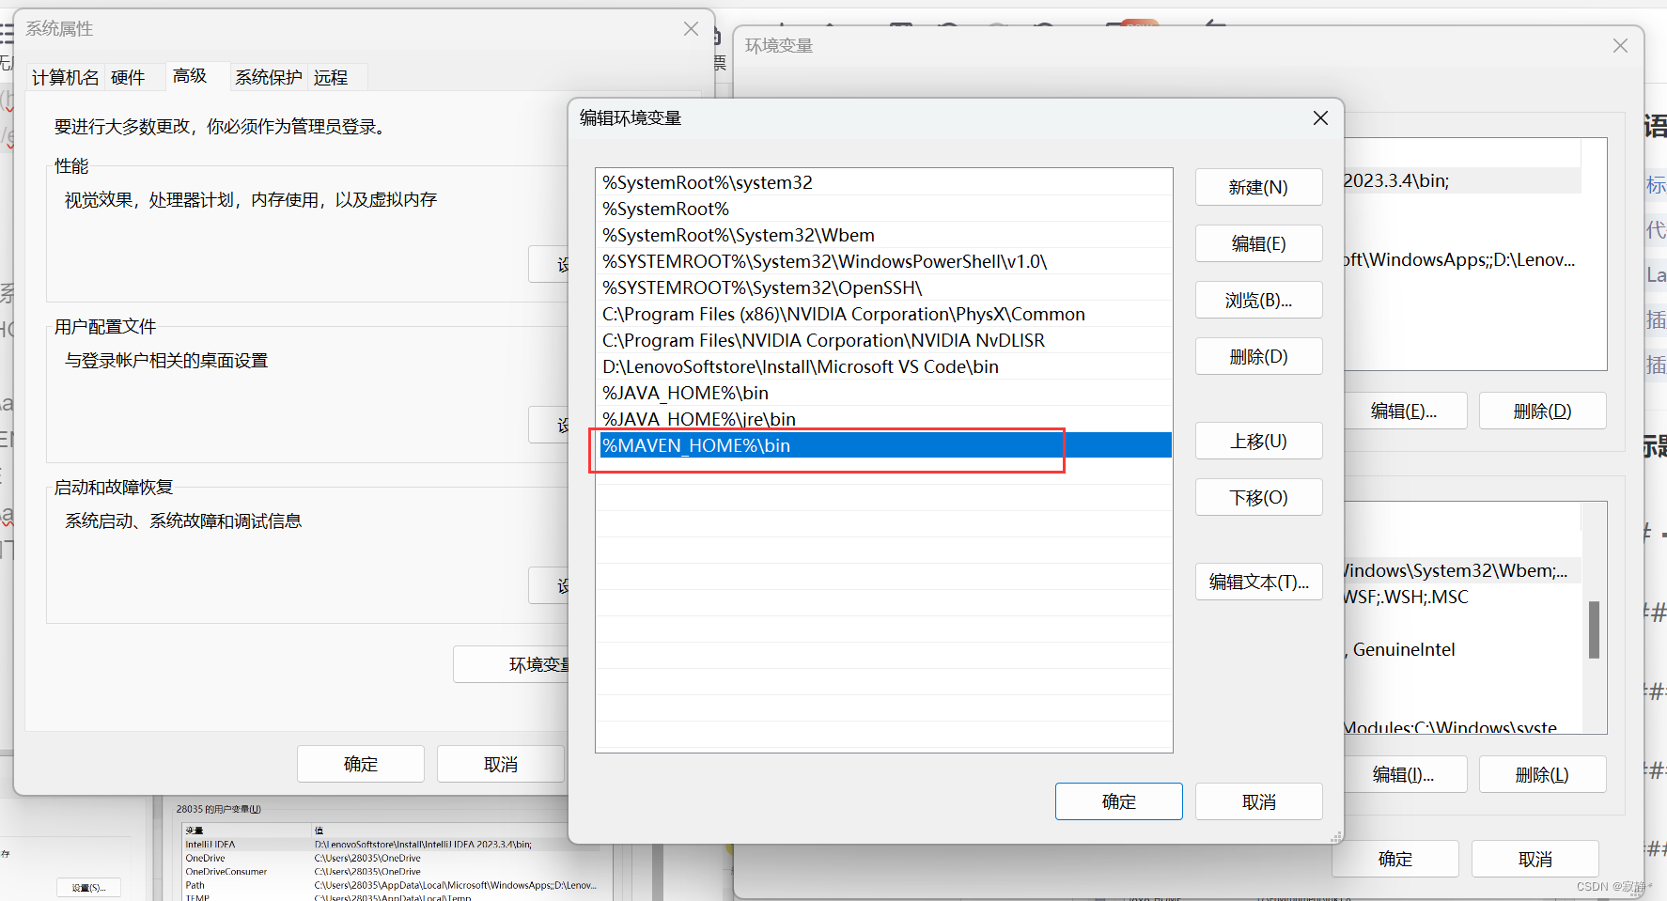The image size is (1667, 901).
Task: Switch to 系统保护 tab
Action: [x=269, y=77]
